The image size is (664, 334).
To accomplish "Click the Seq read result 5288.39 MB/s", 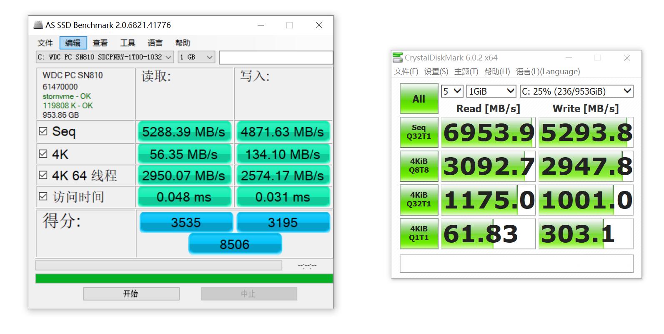I will 184,132.
